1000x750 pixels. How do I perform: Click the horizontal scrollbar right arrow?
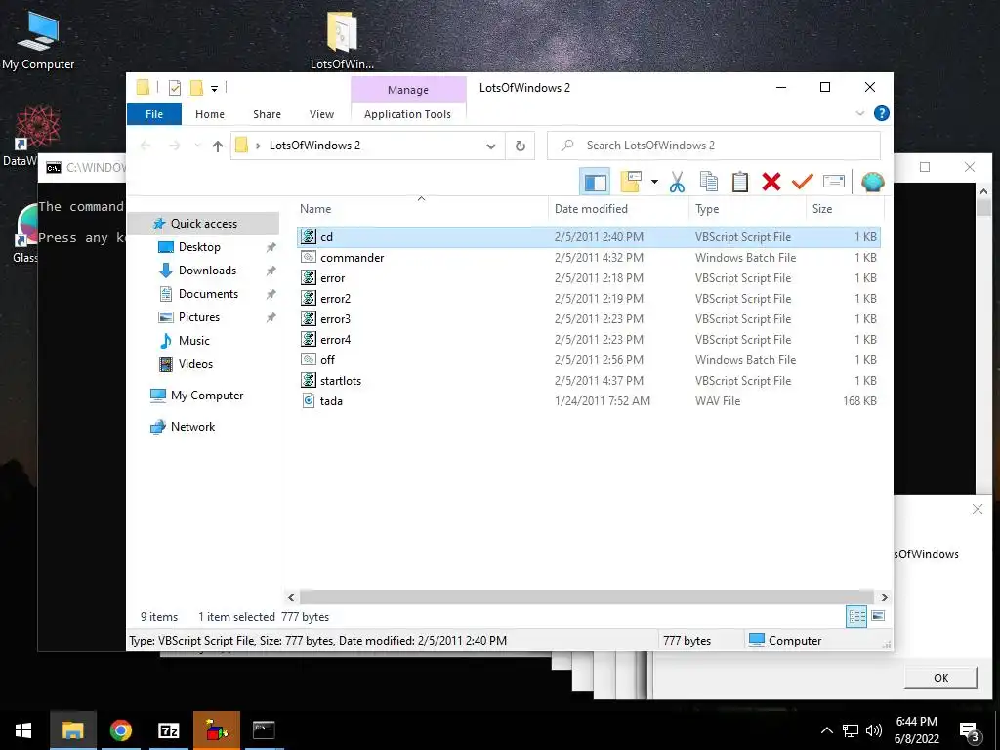[x=884, y=597]
